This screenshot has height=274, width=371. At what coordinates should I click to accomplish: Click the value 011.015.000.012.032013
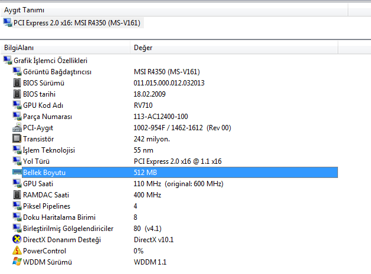click(169, 82)
